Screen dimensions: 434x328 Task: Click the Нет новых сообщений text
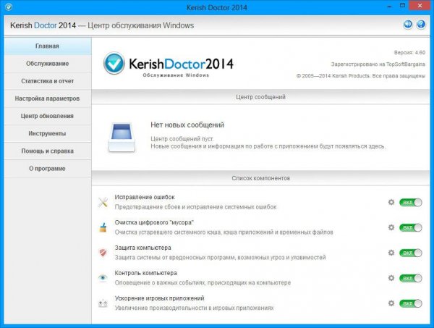click(x=187, y=125)
